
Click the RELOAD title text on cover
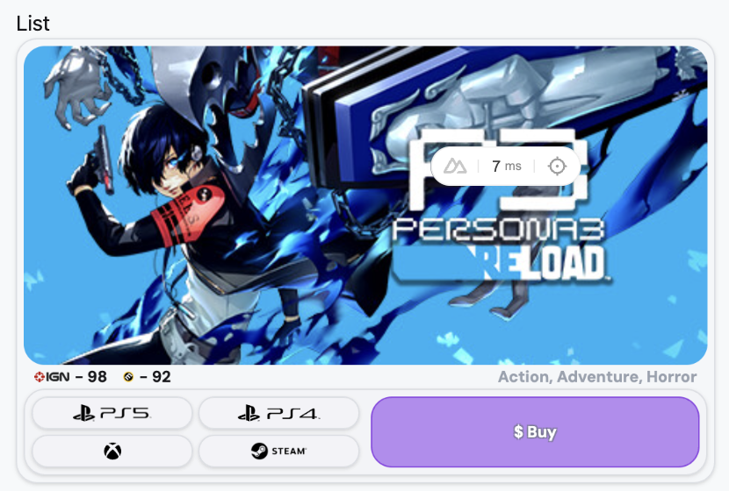pyautogui.click(x=539, y=264)
